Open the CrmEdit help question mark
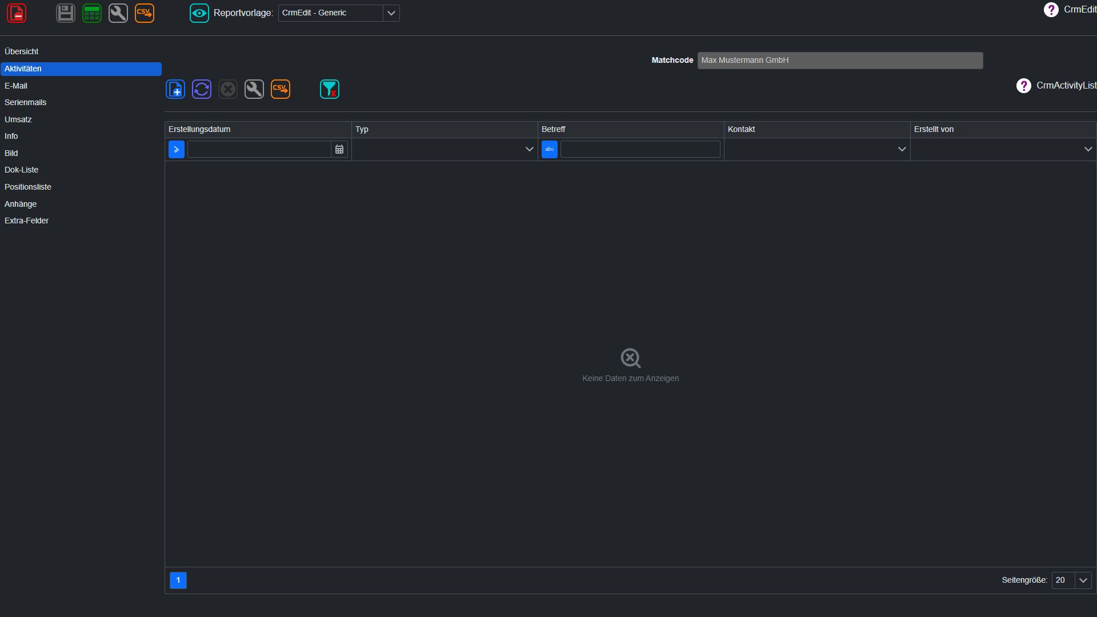 (x=1051, y=10)
